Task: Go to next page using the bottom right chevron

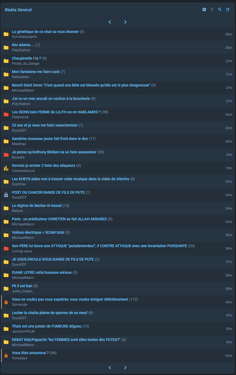Action: point(126,368)
